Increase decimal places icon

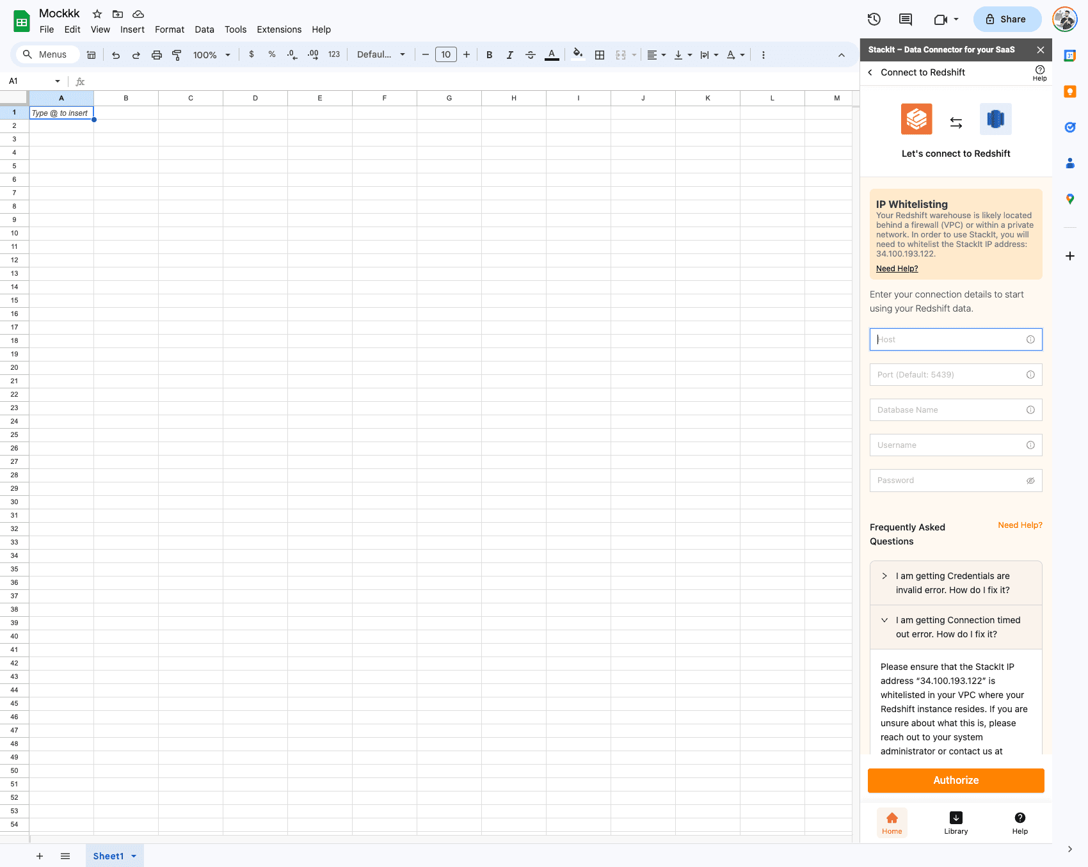pos(313,54)
